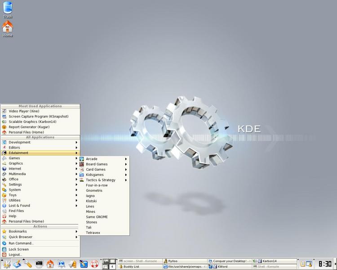Open the Lost & Found menu category

click(40, 206)
